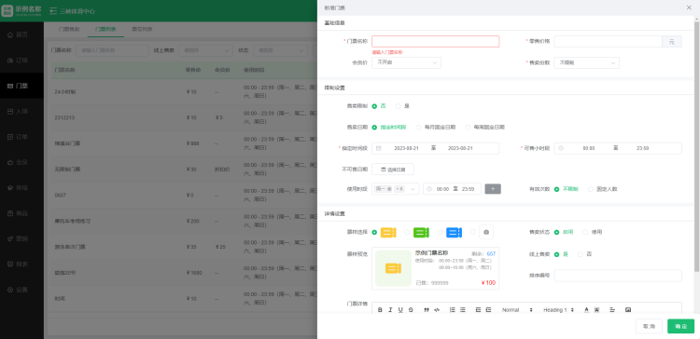
Task: Set 售卖状态 to 停用
Action: point(593,232)
